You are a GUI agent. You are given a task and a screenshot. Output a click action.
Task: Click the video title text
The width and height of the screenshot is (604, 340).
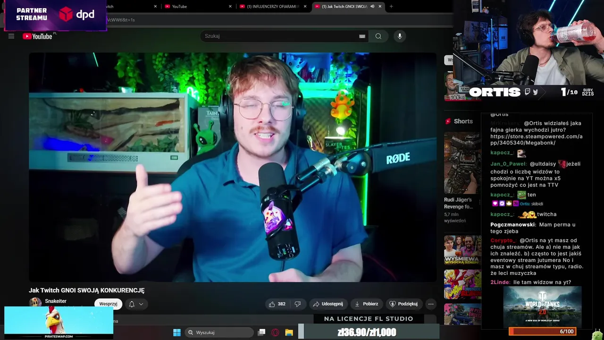[x=87, y=290]
